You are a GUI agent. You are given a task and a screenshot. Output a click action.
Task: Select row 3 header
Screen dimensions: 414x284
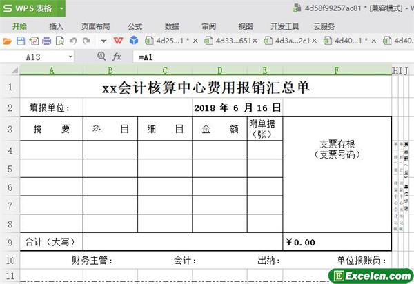(x=10, y=129)
